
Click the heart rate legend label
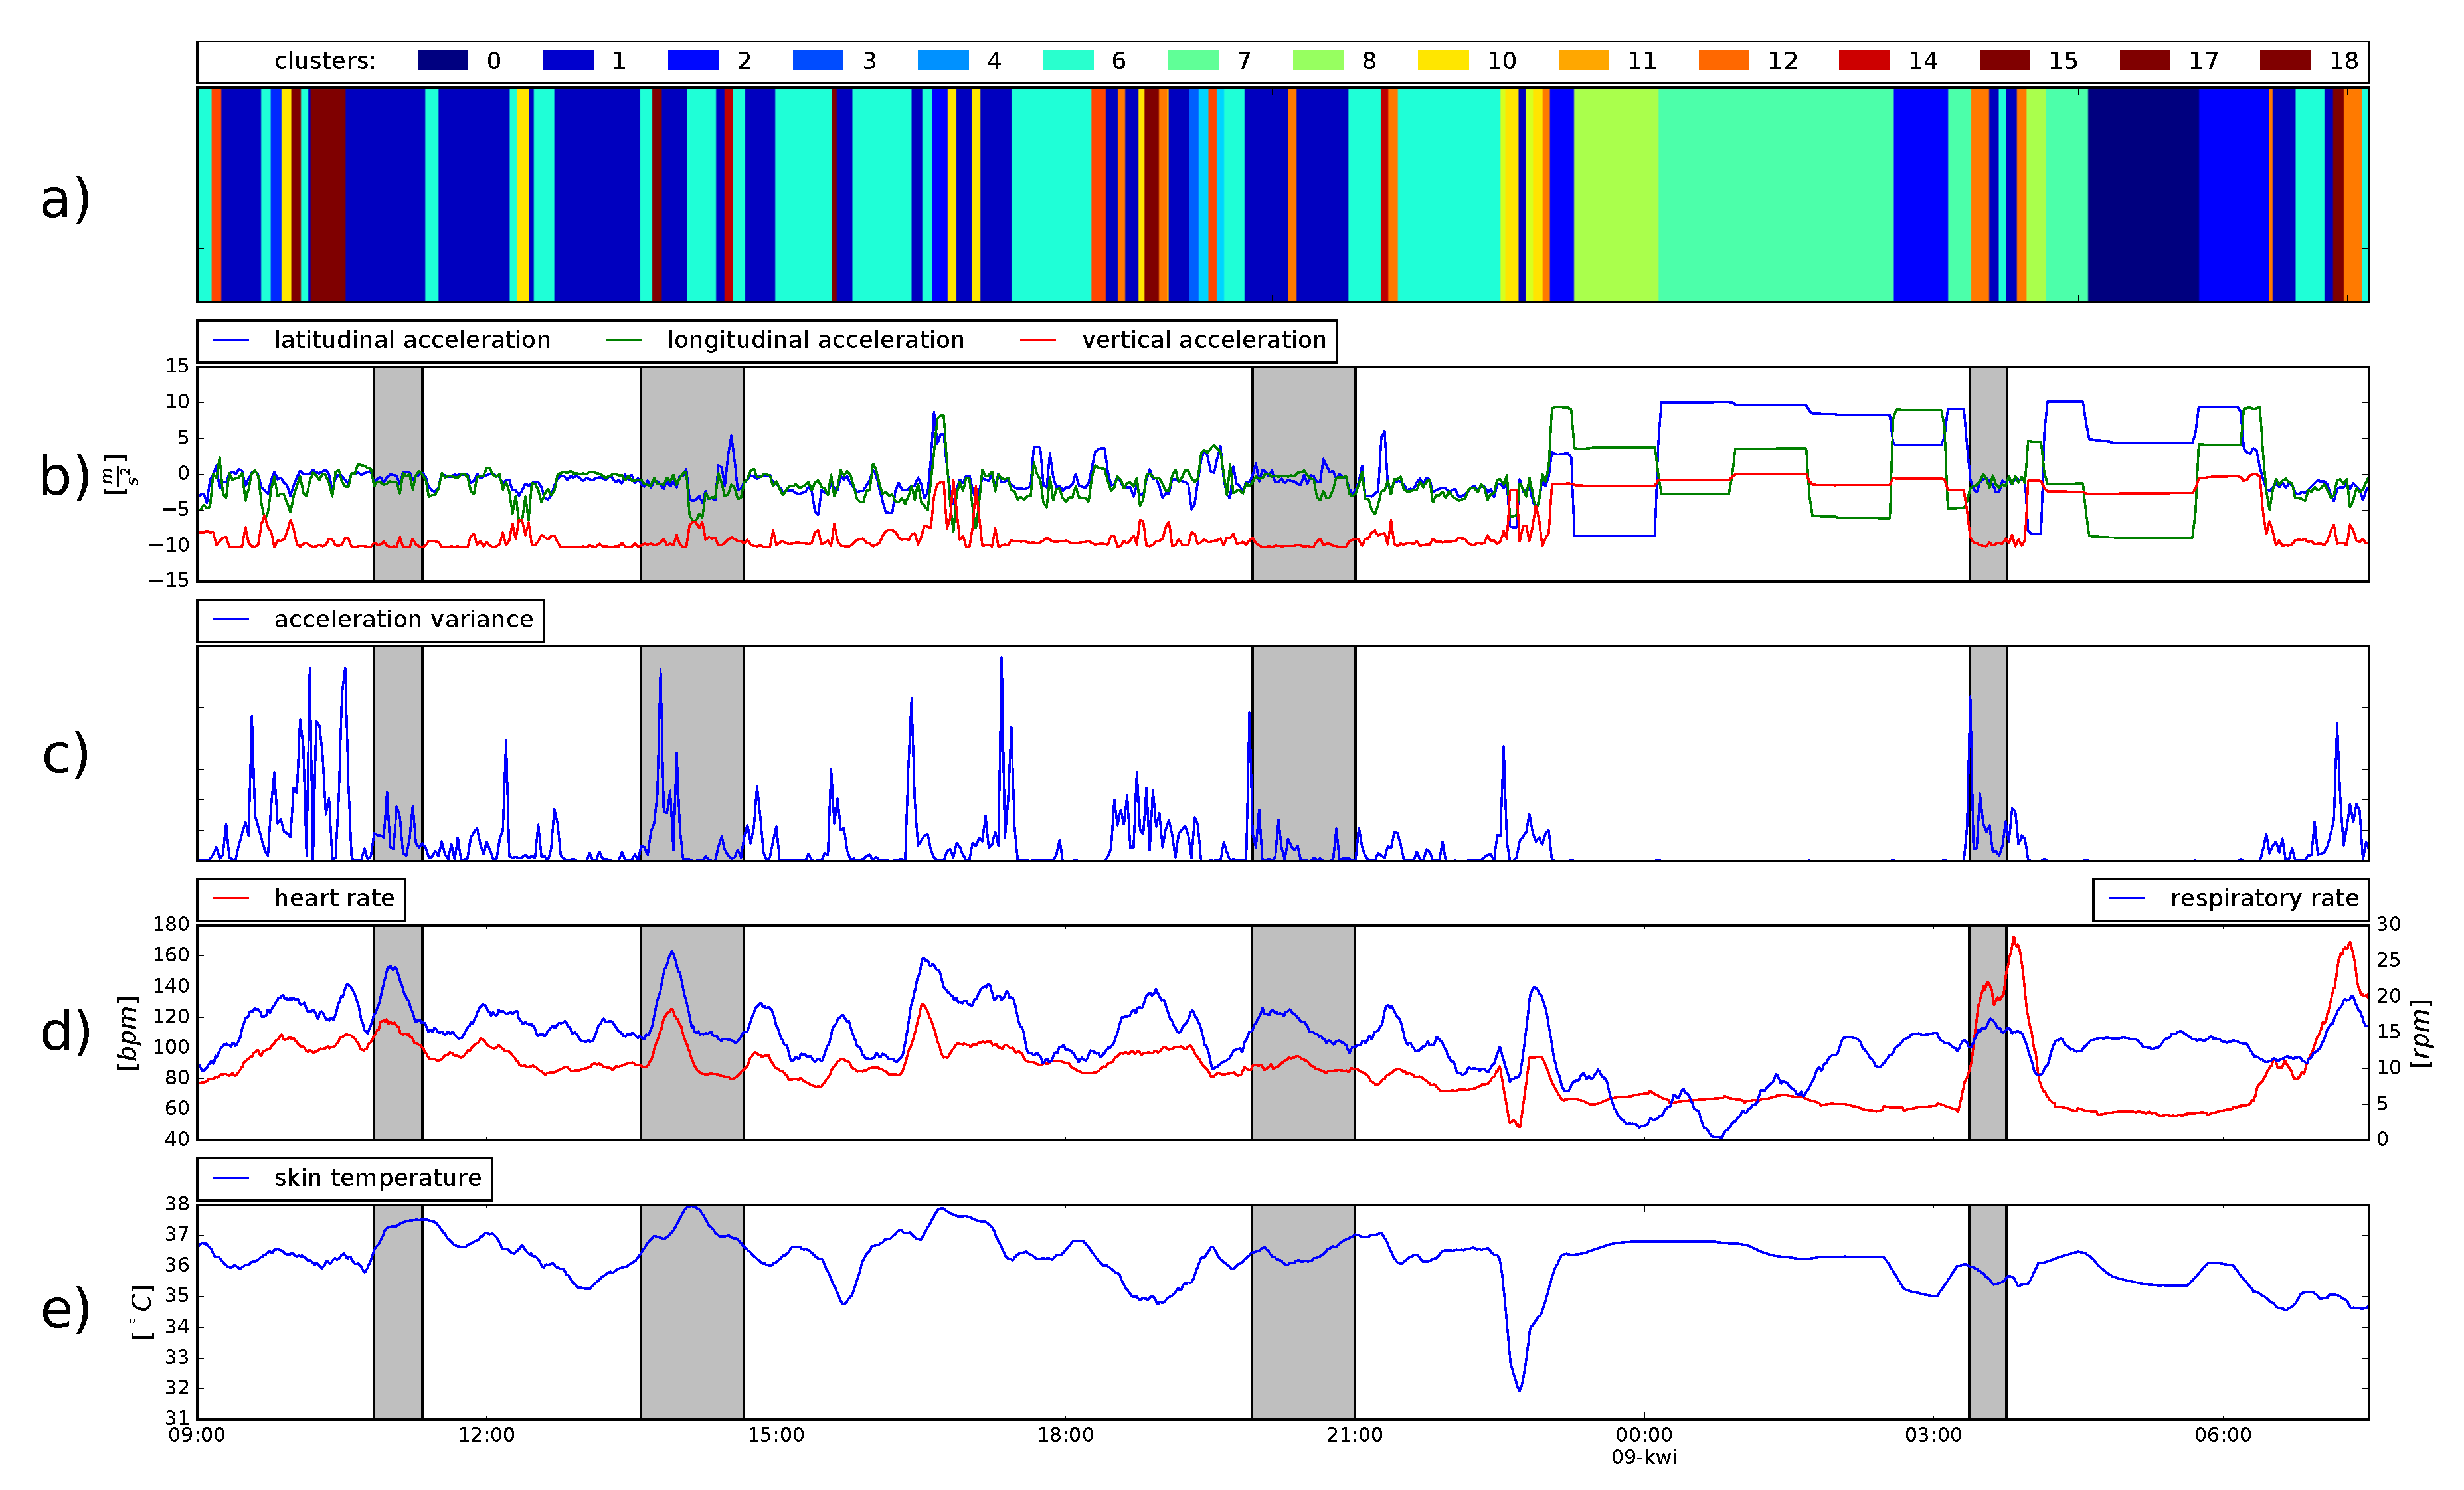tap(334, 899)
